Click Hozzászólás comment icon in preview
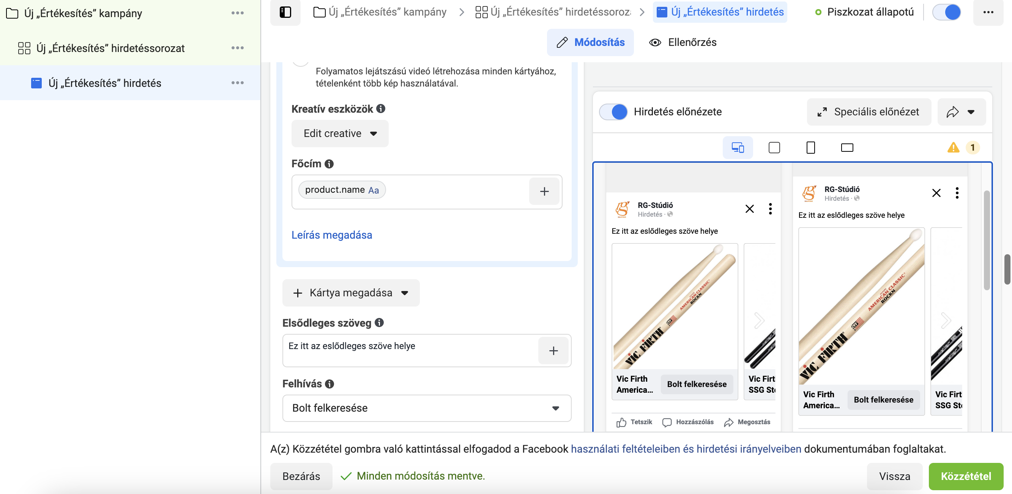 point(667,422)
